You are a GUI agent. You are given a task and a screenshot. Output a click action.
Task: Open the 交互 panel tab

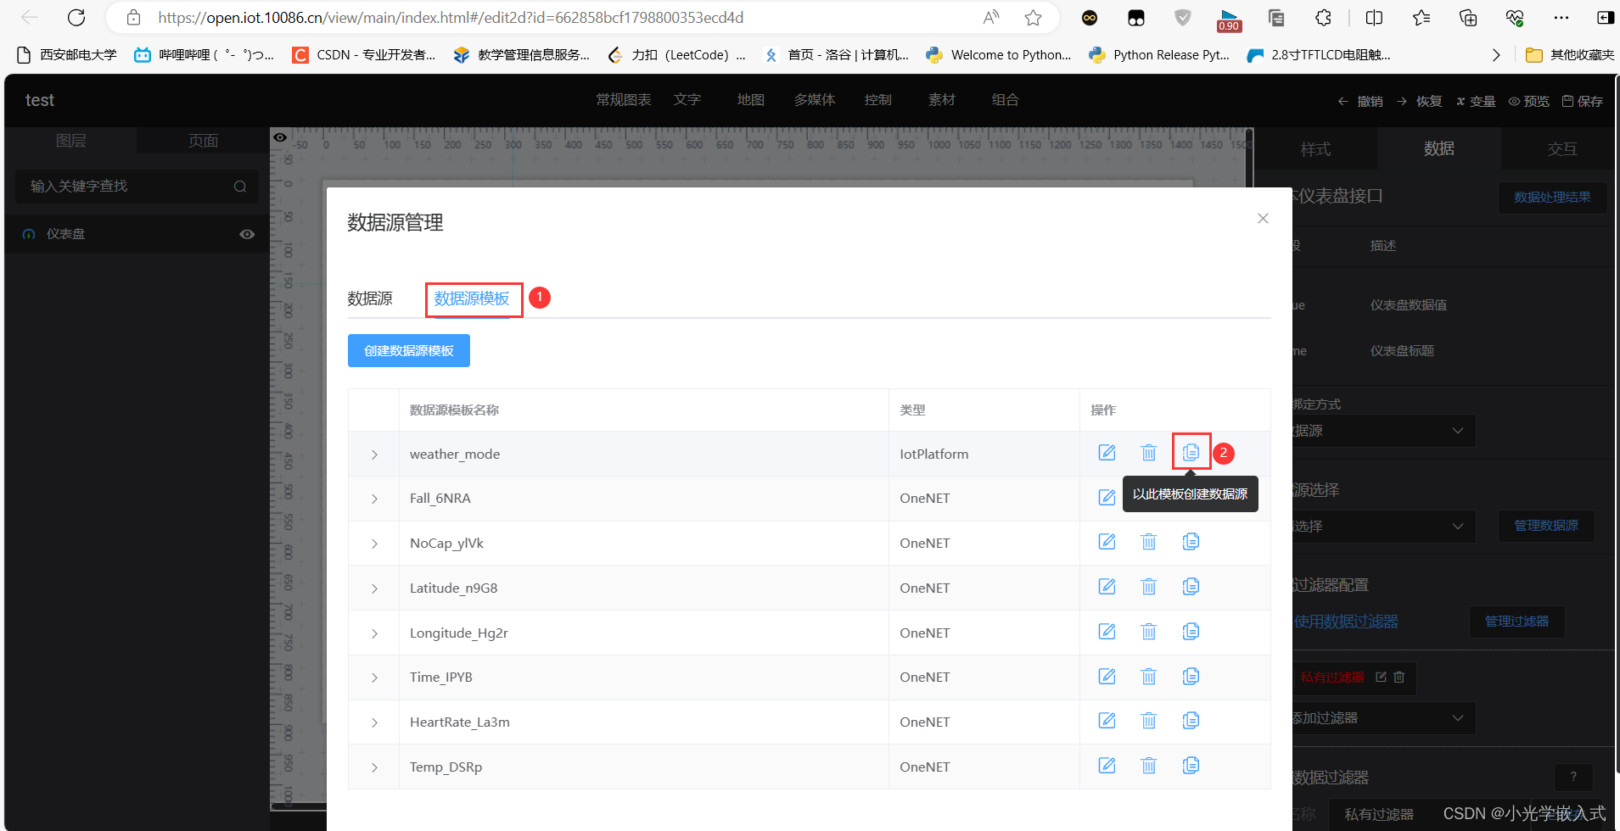pyautogui.click(x=1561, y=149)
